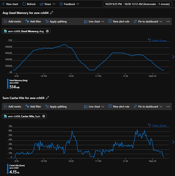The image size is (175, 176).
Task: Add metric to Used Memory chart
Action: [13, 21]
